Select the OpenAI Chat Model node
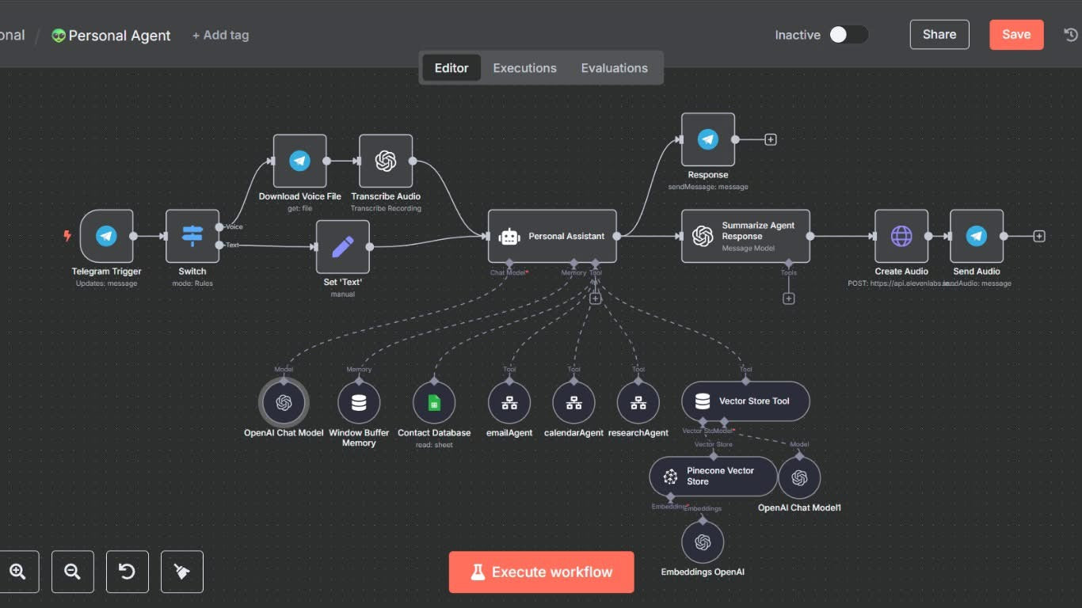The width and height of the screenshot is (1082, 608). 284,402
